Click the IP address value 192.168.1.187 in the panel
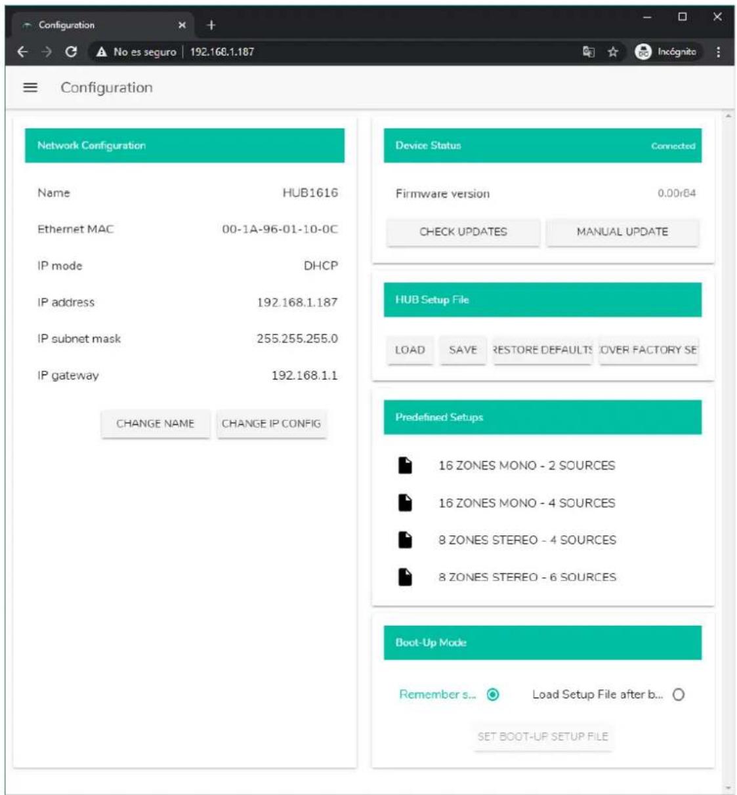 297,302
